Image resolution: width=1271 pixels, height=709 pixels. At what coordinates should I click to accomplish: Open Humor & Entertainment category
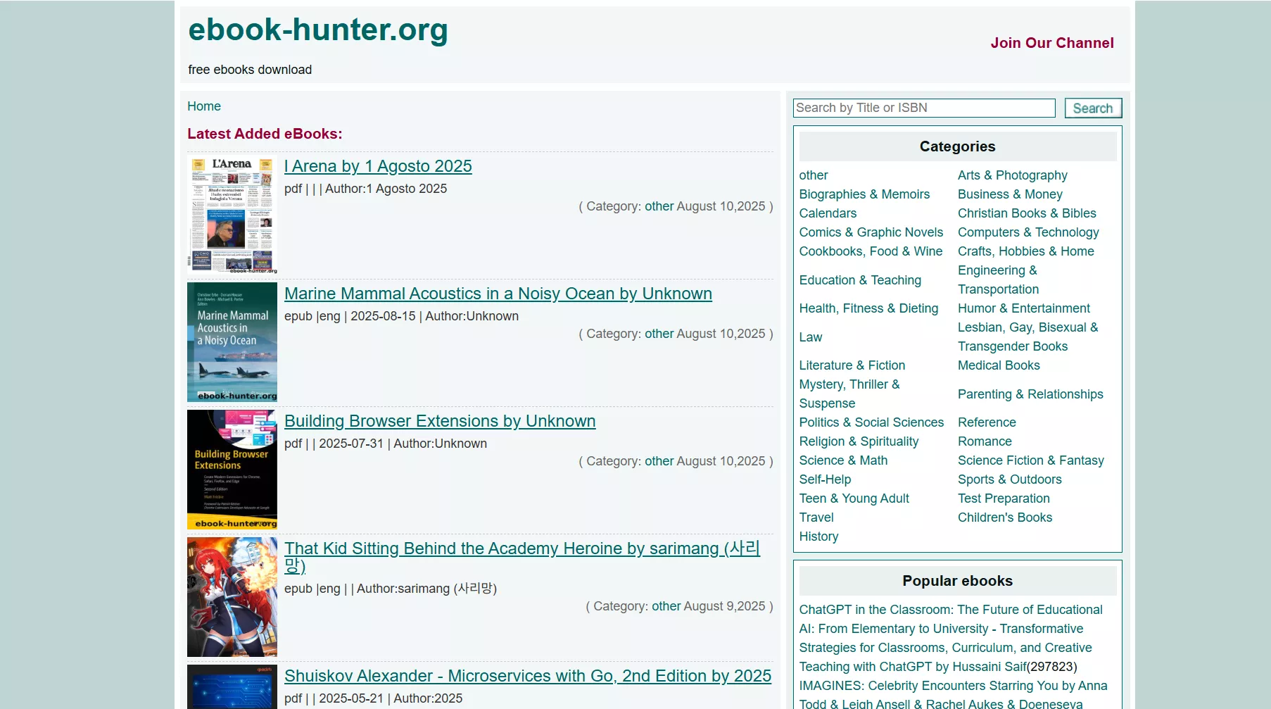tap(1023, 308)
